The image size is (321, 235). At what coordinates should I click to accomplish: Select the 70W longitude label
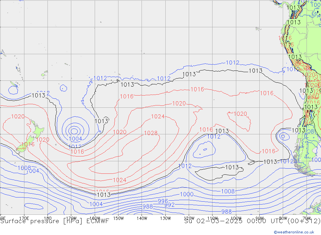point(307,218)
